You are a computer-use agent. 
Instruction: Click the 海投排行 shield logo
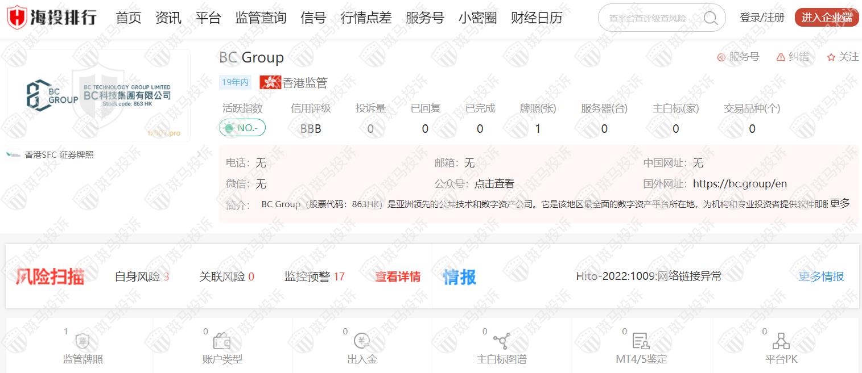click(x=17, y=18)
